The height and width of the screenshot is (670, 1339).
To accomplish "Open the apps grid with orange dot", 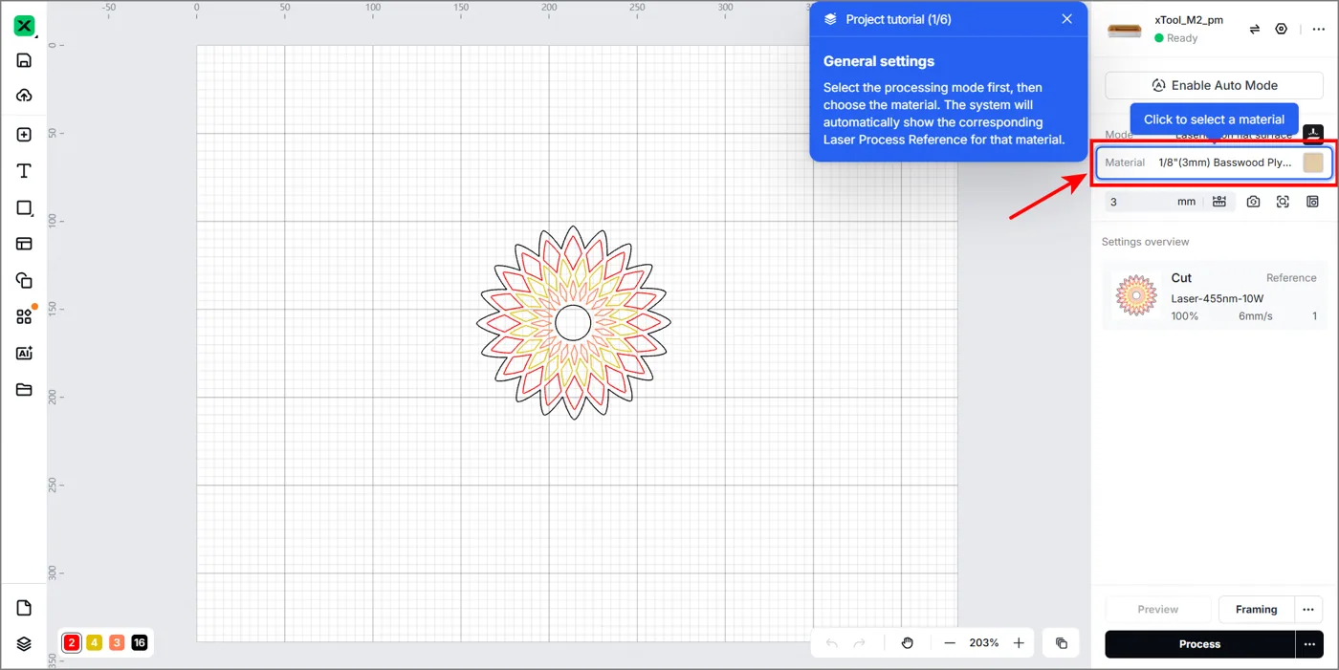I will coord(24,316).
